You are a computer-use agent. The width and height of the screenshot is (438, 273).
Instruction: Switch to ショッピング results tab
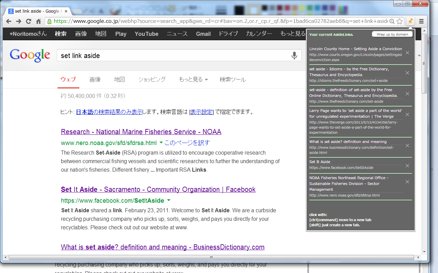[152, 80]
